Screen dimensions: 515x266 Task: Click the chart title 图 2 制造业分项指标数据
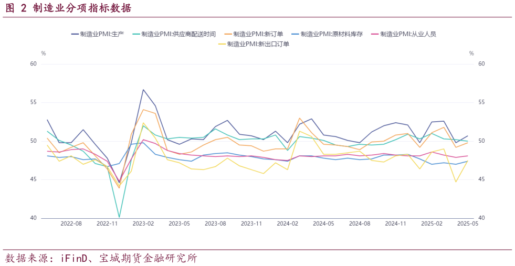[68, 8]
